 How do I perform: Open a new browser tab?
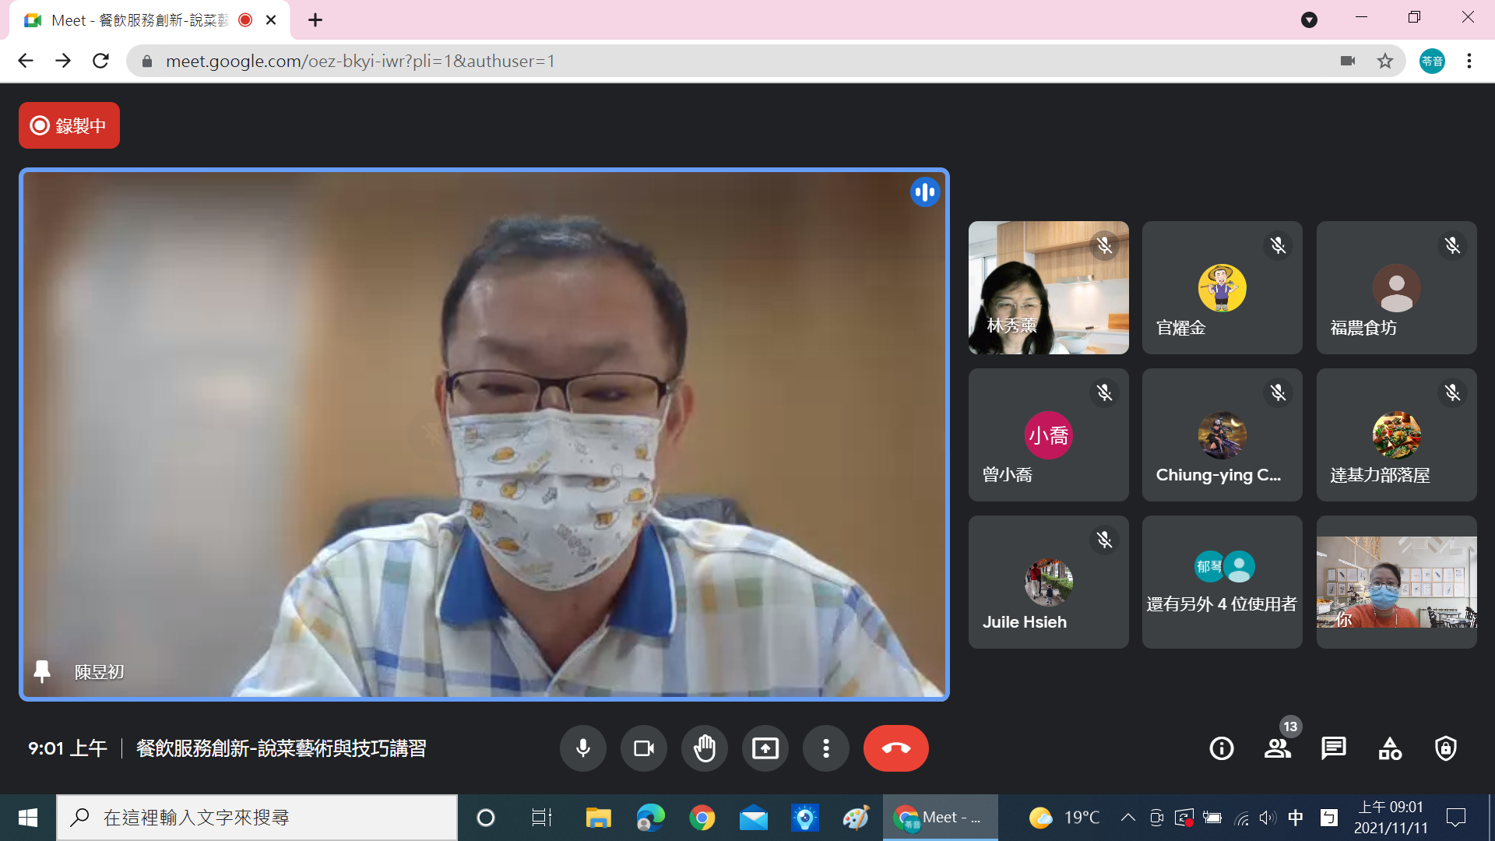coord(315,20)
